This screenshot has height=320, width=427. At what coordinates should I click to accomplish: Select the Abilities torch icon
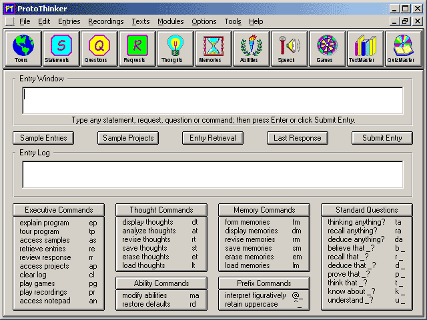[252, 49]
